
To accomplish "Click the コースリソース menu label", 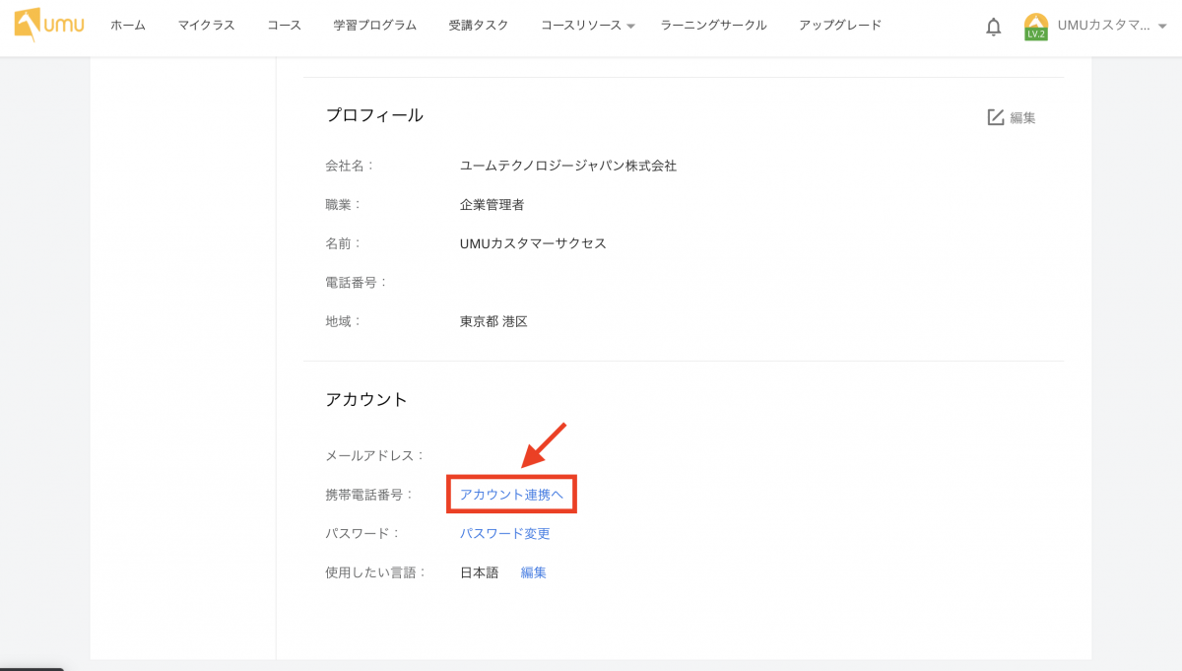I will tap(581, 25).
